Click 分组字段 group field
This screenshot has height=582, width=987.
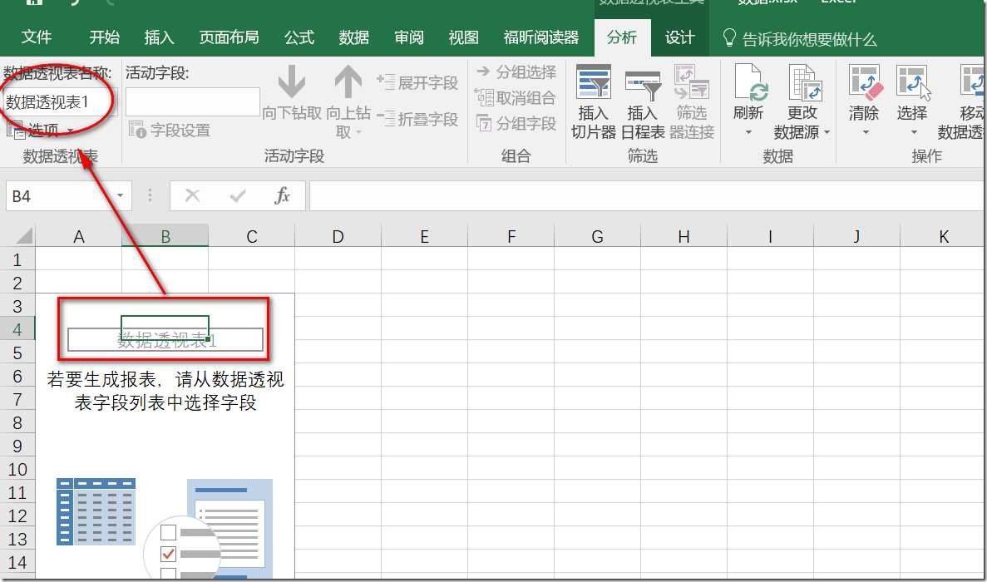(x=516, y=123)
